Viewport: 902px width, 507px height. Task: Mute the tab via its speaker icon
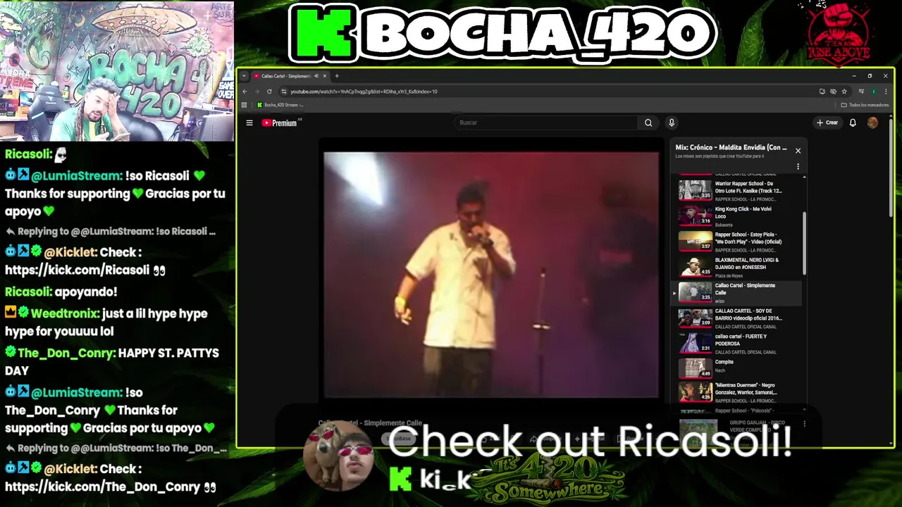click(x=316, y=76)
